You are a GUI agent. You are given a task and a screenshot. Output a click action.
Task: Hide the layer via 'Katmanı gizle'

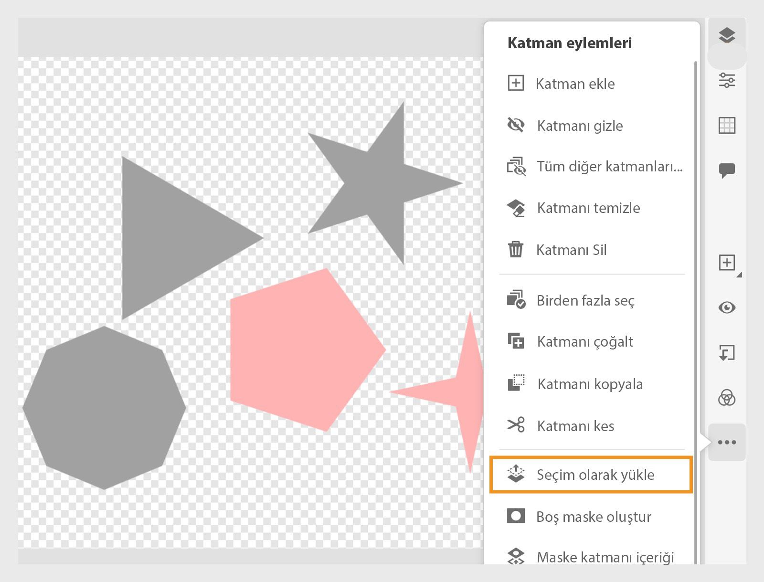(x=580, y=126)
